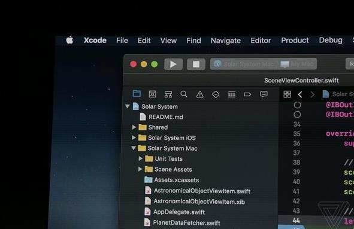Open PlanetDataFetcher.swift
This screenshot has height=229, width=354.
182,222
